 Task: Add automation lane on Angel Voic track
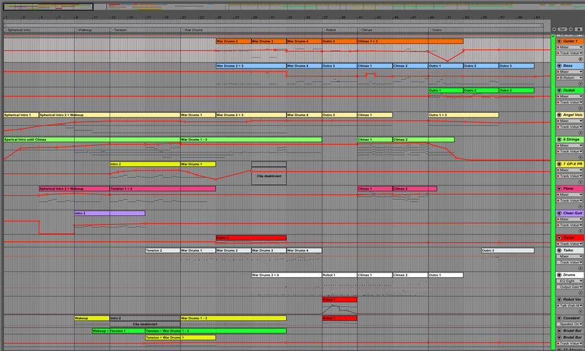tap(580, 133)
